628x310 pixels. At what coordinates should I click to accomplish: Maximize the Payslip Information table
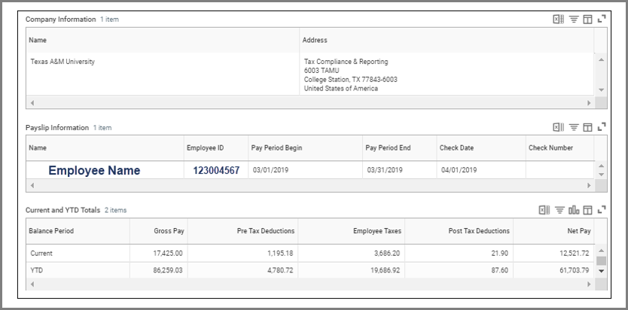602,127
